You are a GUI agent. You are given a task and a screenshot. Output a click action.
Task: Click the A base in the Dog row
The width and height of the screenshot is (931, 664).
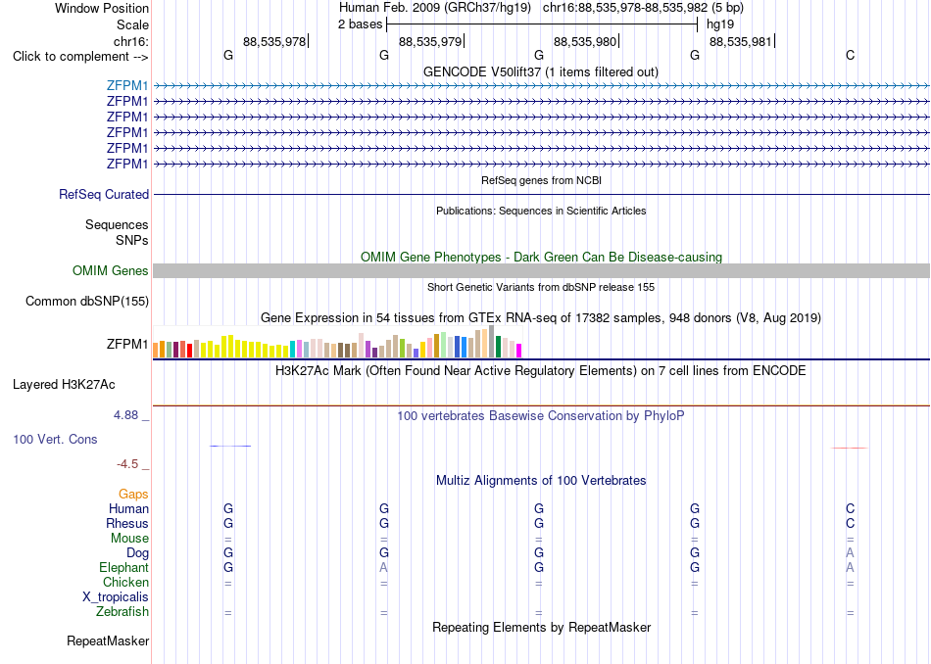[850, 553]
